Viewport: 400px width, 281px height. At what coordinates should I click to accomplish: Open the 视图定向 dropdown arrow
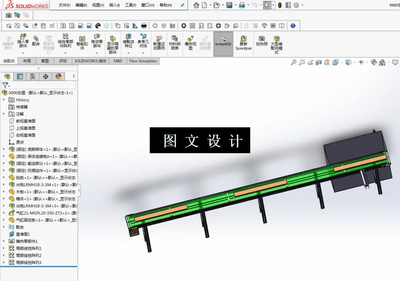coord(355,62)
